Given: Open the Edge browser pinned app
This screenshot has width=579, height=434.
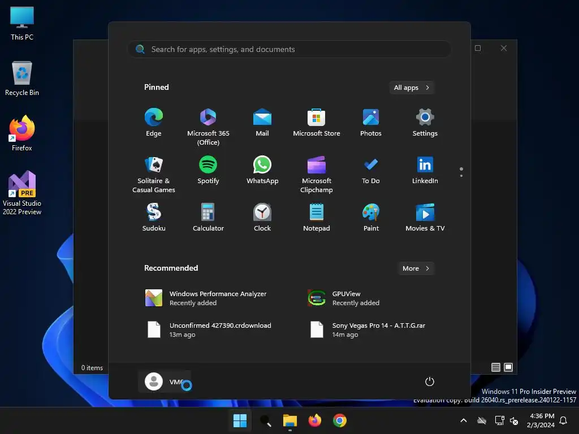Looking at the screenshot, I should pyautogui.click(x=154, y=123).
